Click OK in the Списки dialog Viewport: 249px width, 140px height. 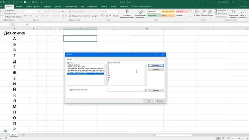point(149,101)
